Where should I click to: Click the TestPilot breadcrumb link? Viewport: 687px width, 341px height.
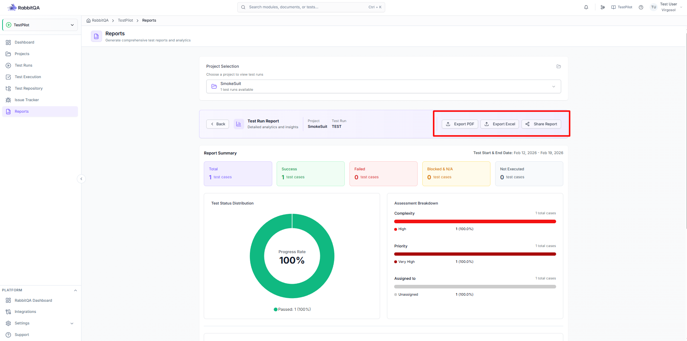pos(125,21)
